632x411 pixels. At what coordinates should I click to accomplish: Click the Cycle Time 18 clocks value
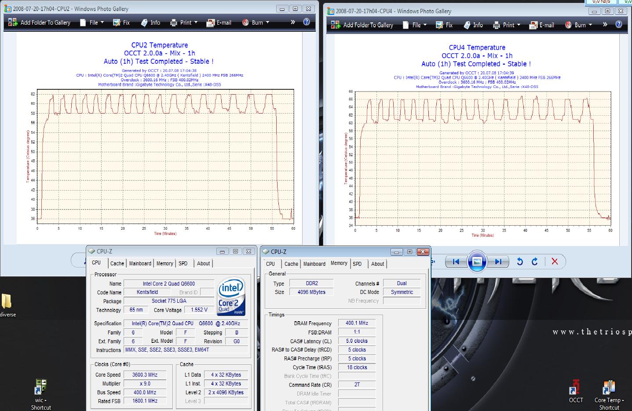(x=357, y=367)
